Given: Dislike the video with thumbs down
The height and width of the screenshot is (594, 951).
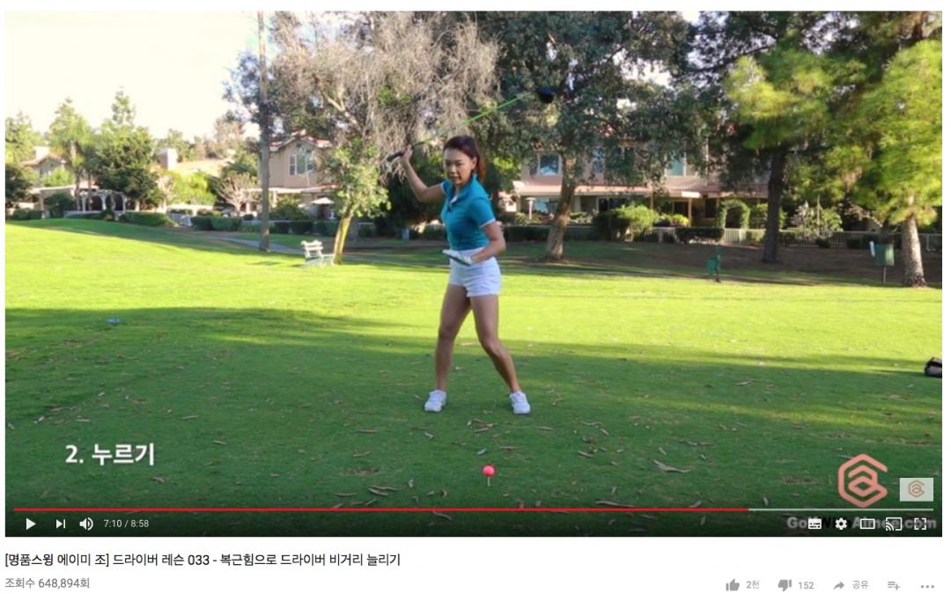Looking at the screenshot, I should tap(785, 585).
